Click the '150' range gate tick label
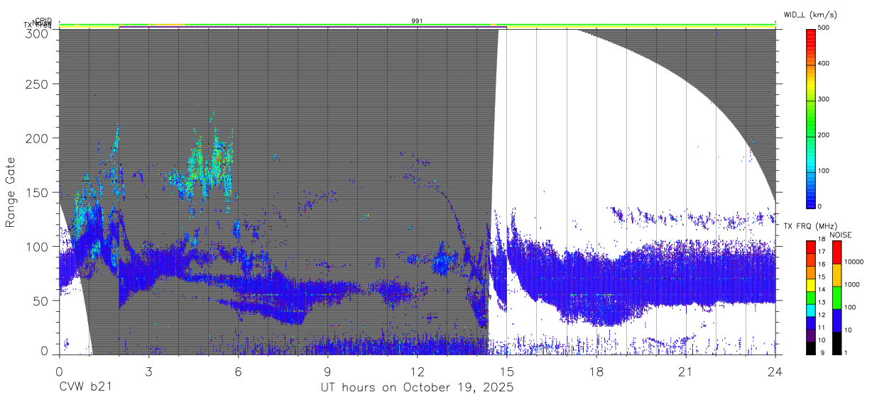Viewport: 872px width, 402px height. tap(38, 192)
